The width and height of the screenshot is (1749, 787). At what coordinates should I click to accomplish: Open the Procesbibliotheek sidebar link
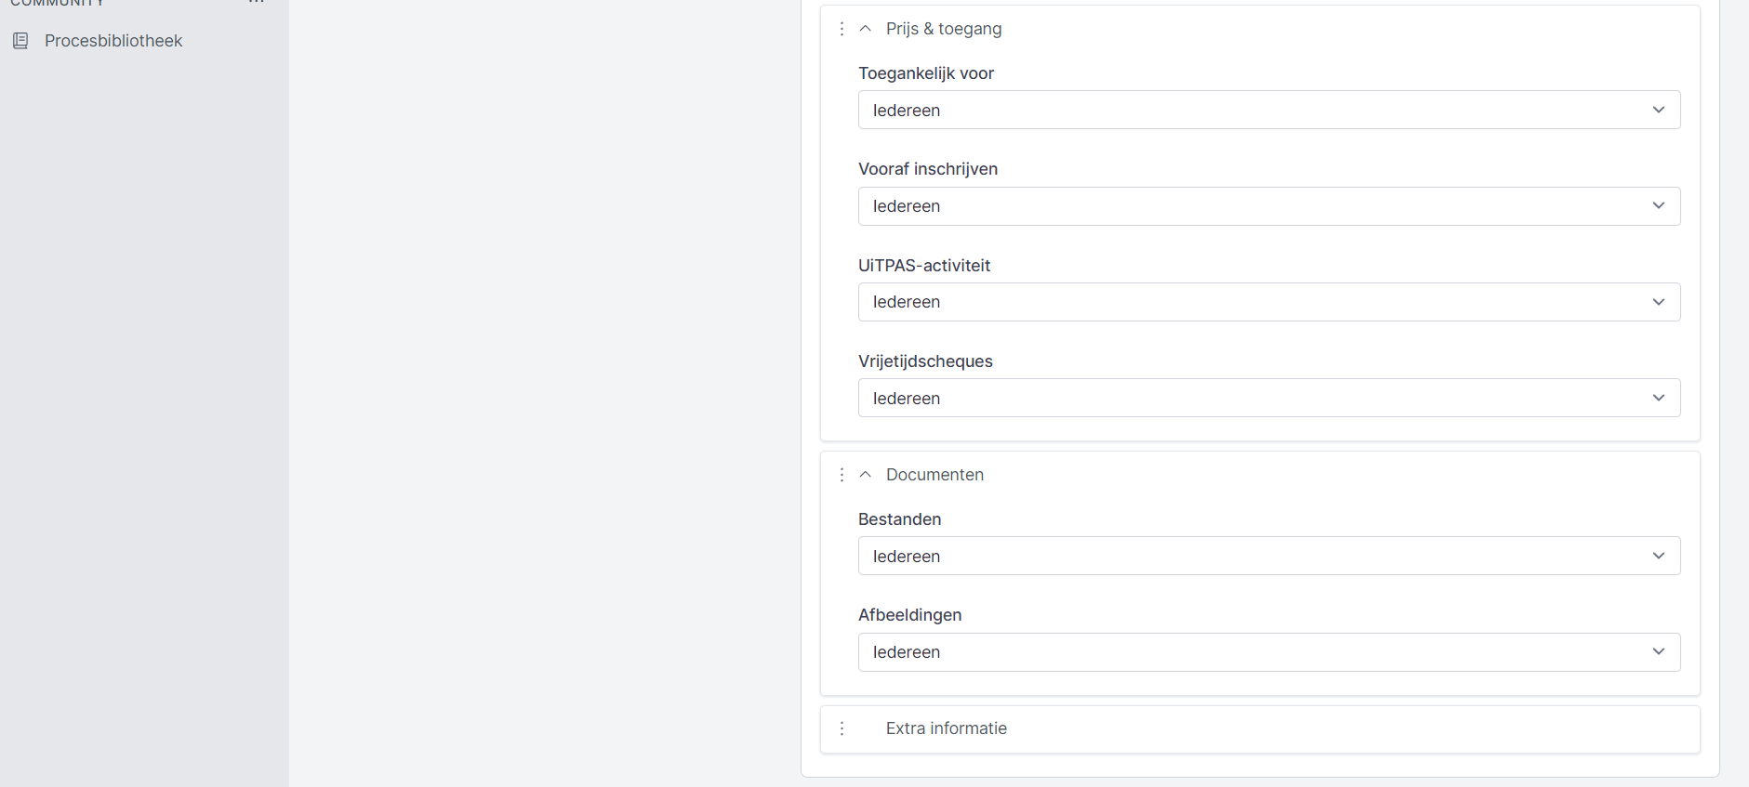tap(113, 41)
